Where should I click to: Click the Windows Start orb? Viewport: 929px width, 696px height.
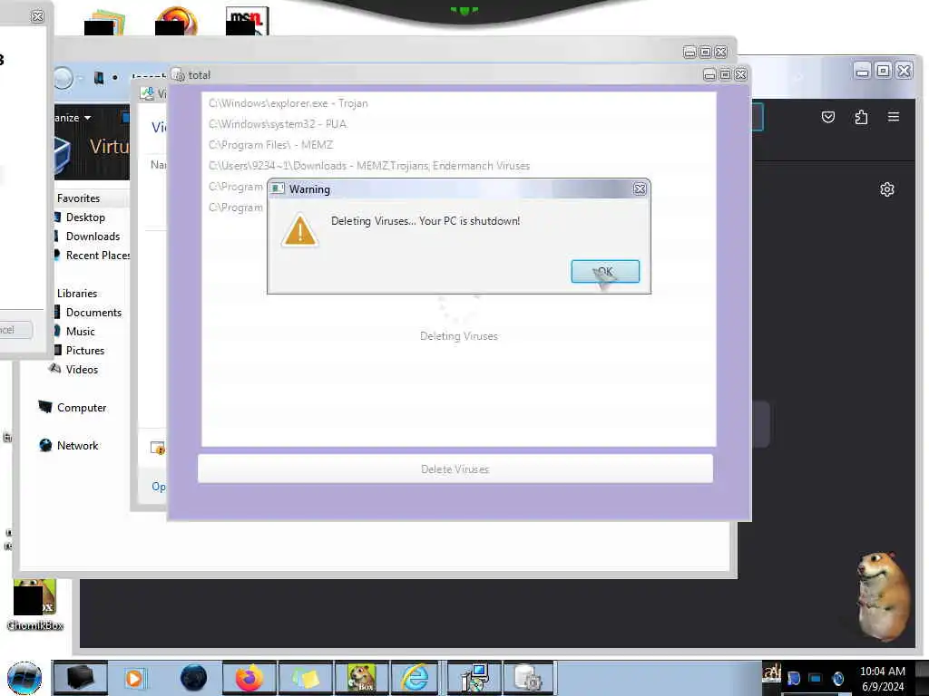[x=24, y=678]
